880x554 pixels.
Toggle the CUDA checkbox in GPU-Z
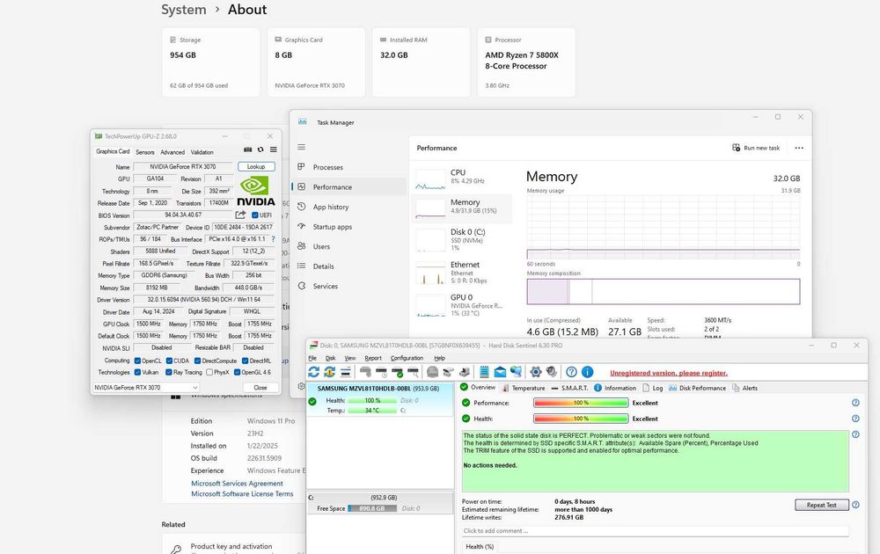169,361
